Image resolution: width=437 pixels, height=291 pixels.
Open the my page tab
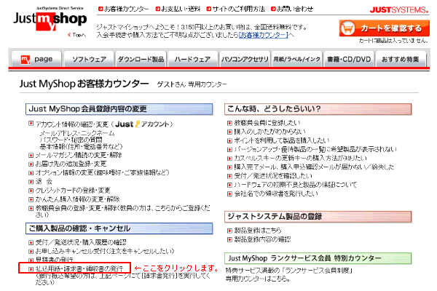click(36, 59)
